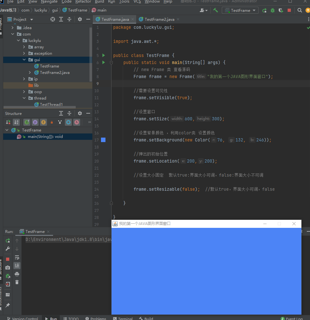The image size is (310, 320).
Task: Collapse the com folder
Action: (x=13, y=34)
